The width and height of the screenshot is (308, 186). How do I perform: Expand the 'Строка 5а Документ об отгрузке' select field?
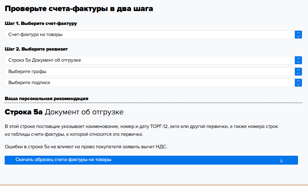tap(150, 60)
